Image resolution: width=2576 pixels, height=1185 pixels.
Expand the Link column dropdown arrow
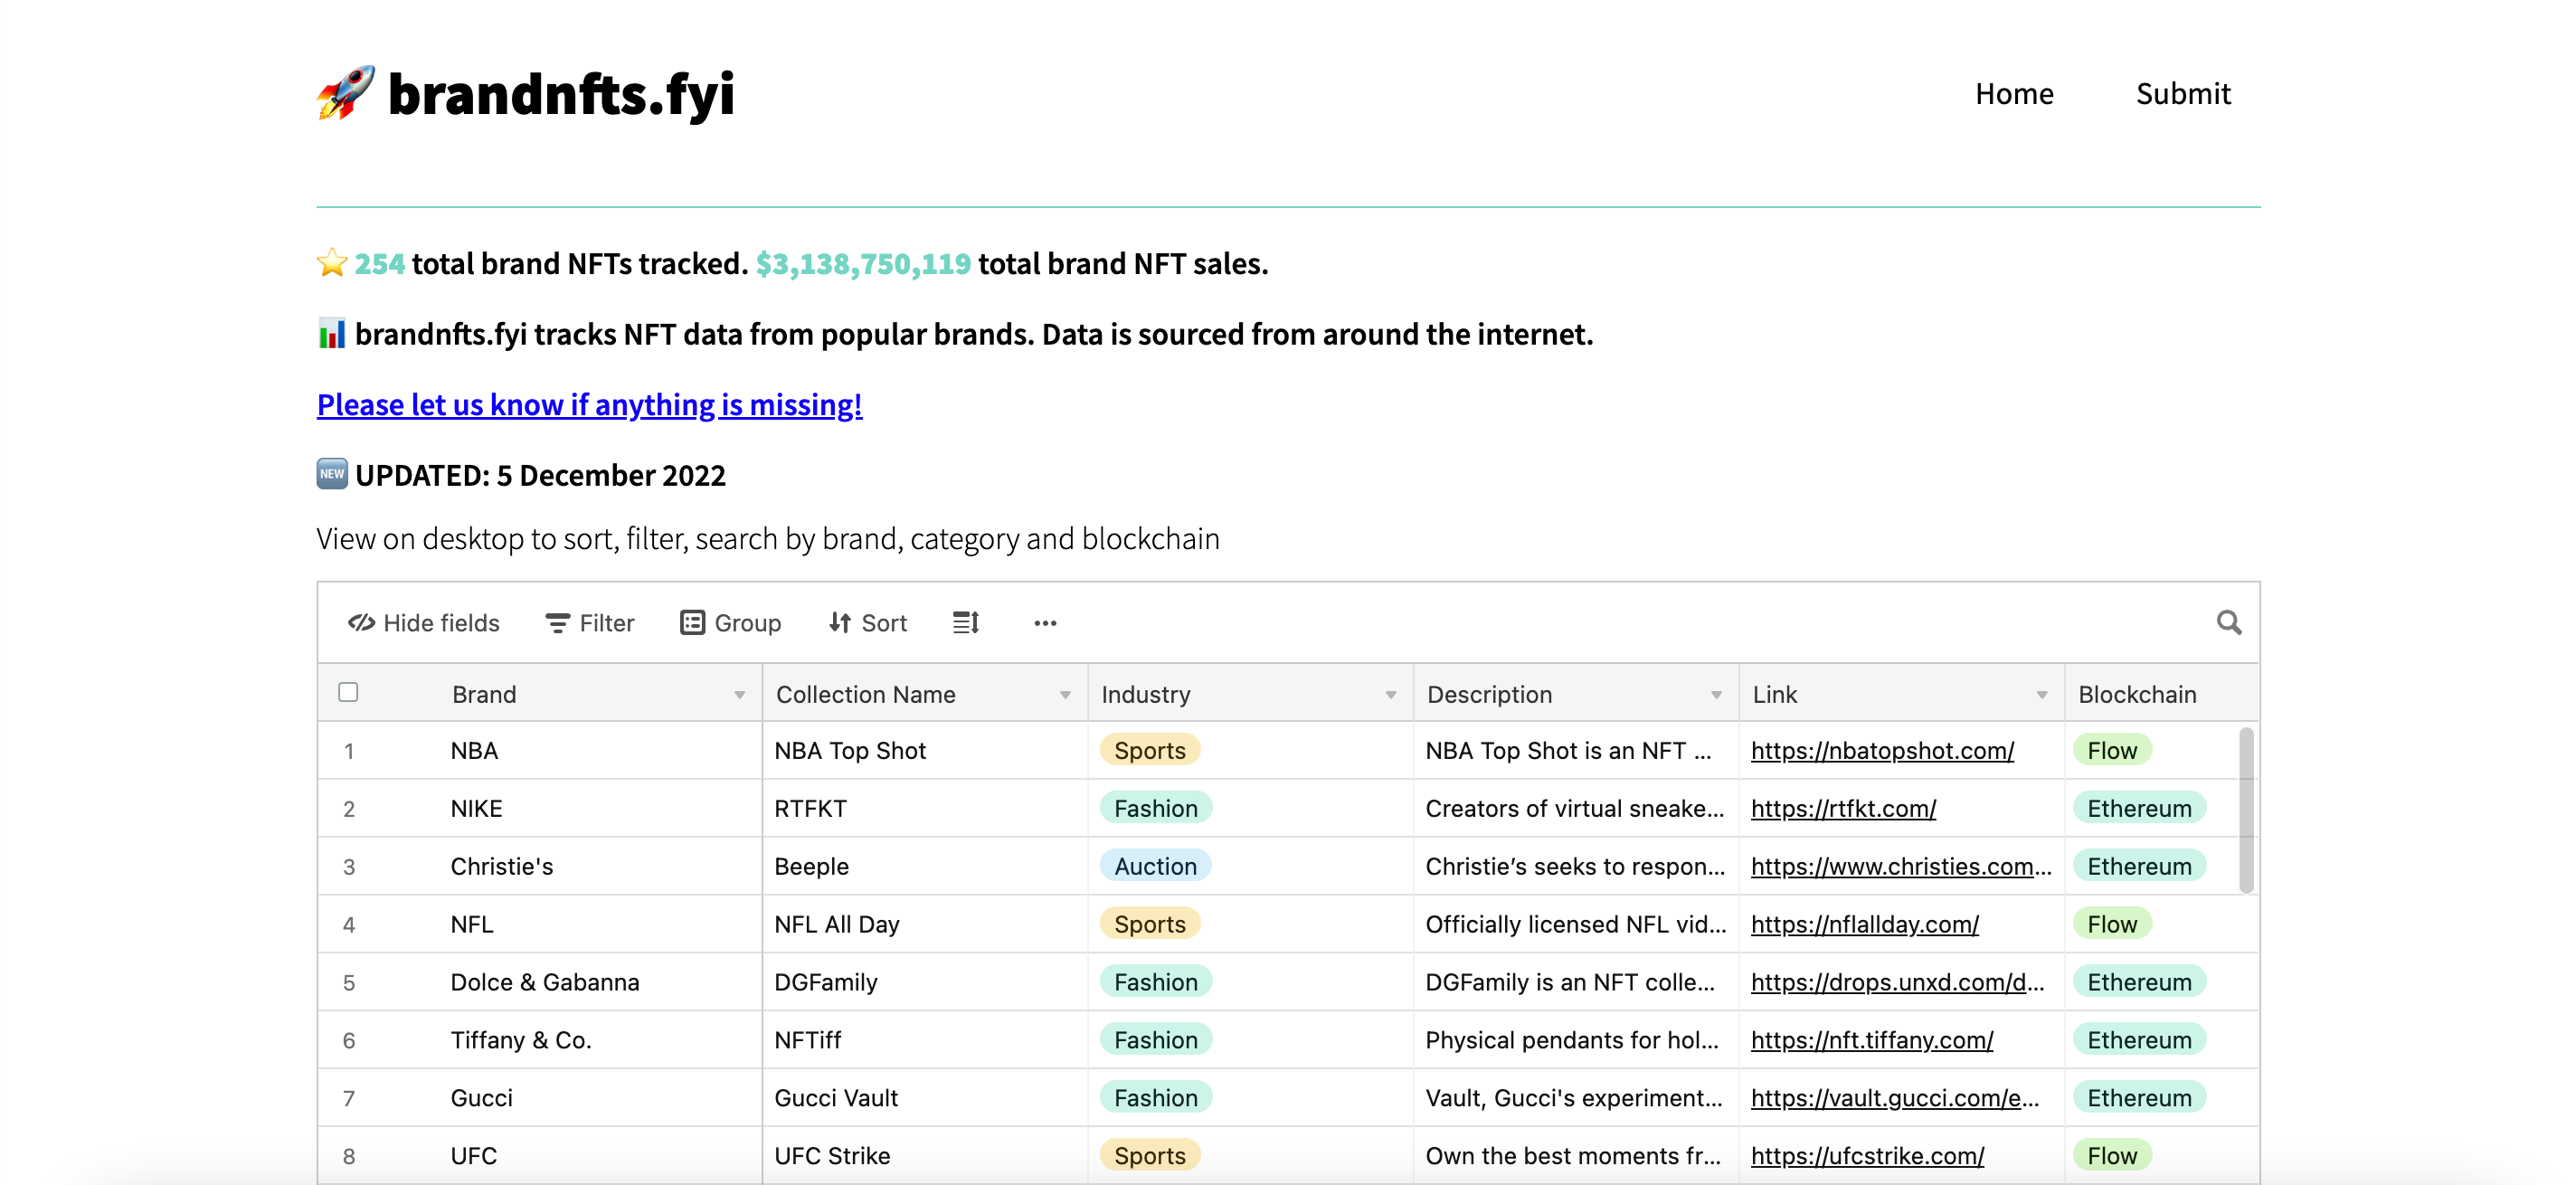coord(2041,695)
